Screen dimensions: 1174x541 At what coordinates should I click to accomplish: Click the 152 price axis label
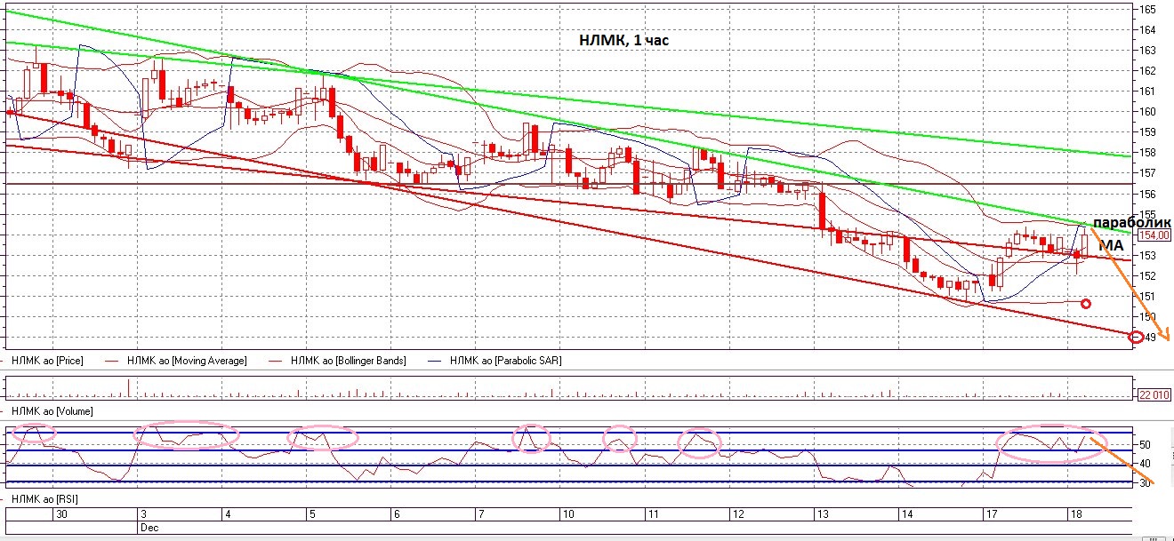click(1147, 276)
